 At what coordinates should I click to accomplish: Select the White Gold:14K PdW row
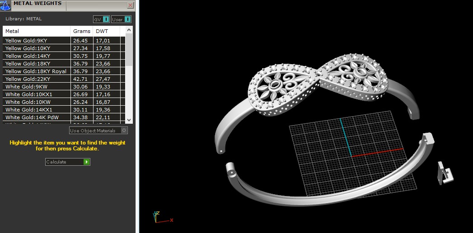(64, 117)
